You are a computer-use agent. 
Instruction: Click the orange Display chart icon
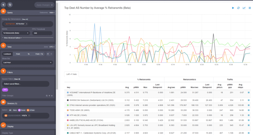pyautogui.click(x=3, y=125)
